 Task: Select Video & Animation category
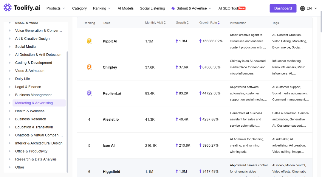pos(30,71)
